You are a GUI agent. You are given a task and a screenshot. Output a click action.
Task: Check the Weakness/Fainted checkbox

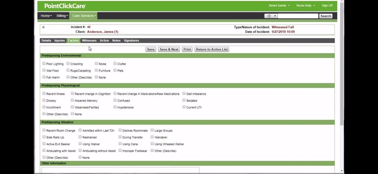pos(72,107)
